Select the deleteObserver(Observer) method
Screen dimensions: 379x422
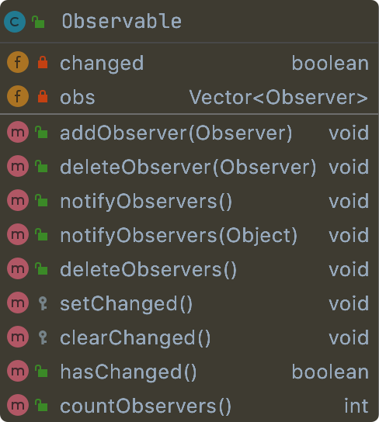click(188, 167)
